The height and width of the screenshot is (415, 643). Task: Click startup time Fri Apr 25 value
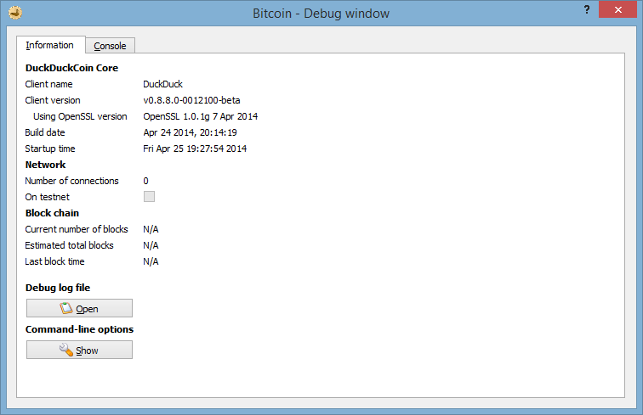(195, 149)
